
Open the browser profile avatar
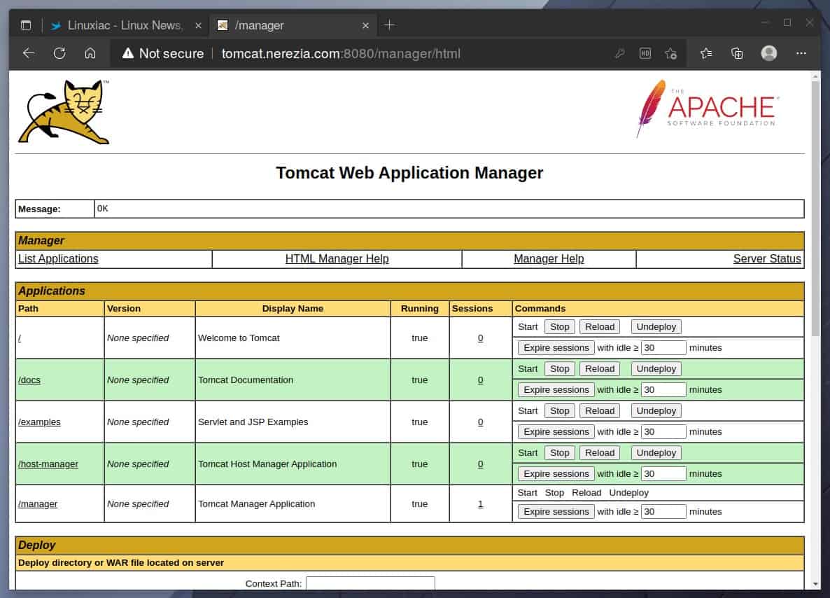(768, 53)
